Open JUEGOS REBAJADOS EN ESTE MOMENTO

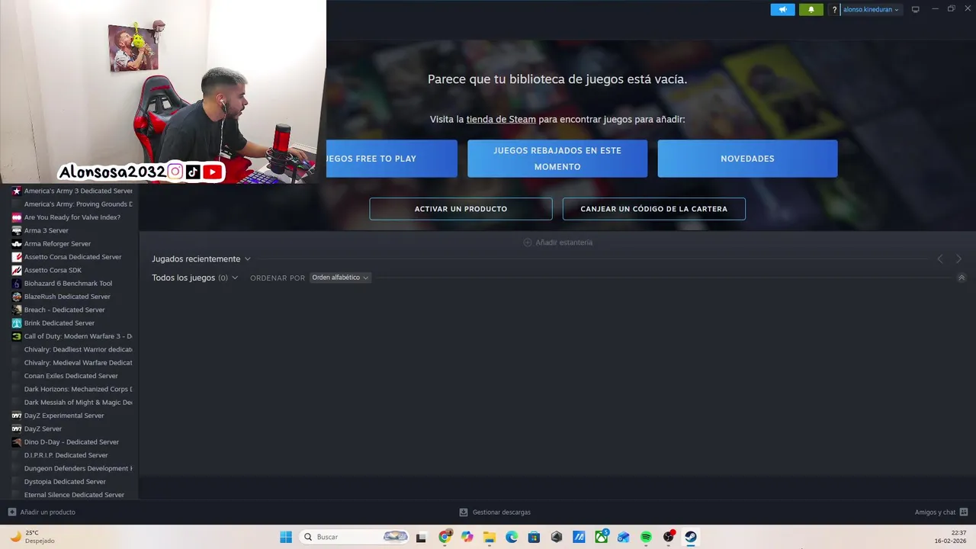pos(557,159)
